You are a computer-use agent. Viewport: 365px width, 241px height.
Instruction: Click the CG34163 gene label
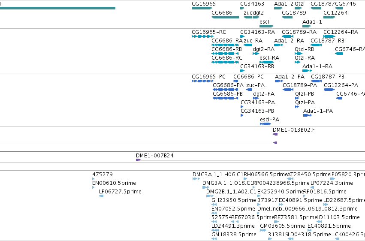252,4
